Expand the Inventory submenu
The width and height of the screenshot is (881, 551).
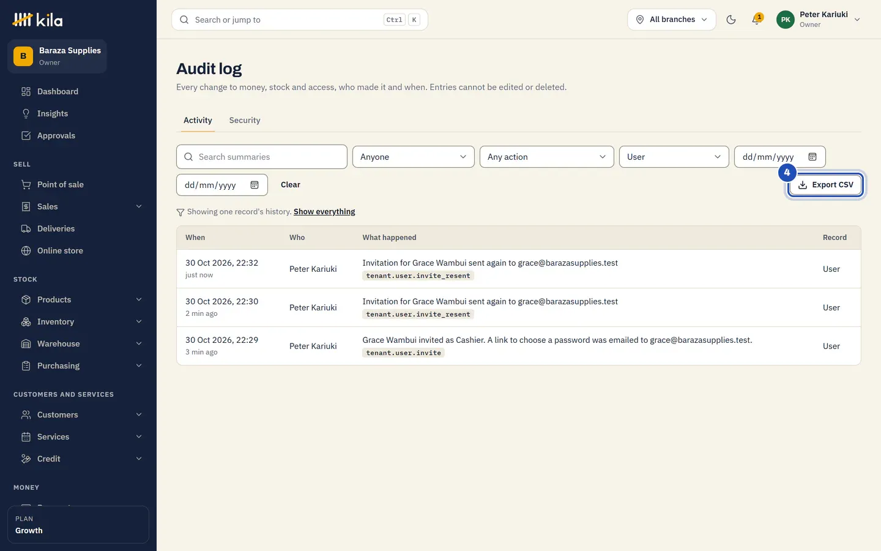(x=139, y=321)
